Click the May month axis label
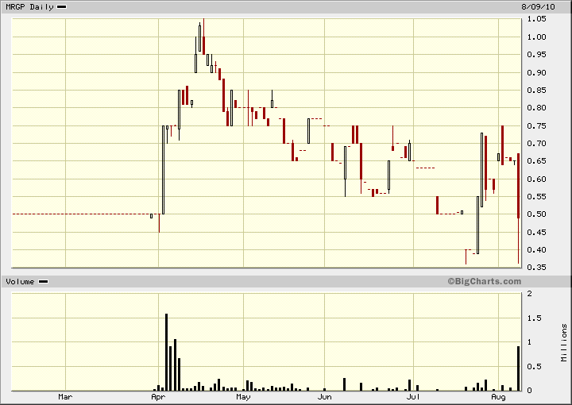572x405 pixels. [243, 395]
